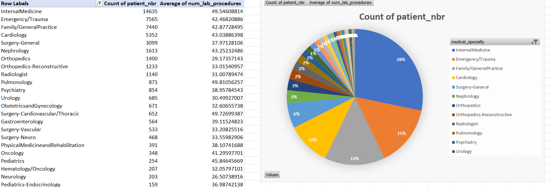
Task: Open the Row Labels filter dropdown
Action: pos(99,3)
